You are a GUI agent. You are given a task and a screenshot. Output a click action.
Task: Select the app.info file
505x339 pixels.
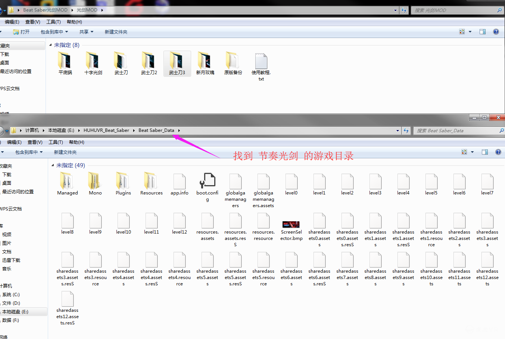click(179, 184)
